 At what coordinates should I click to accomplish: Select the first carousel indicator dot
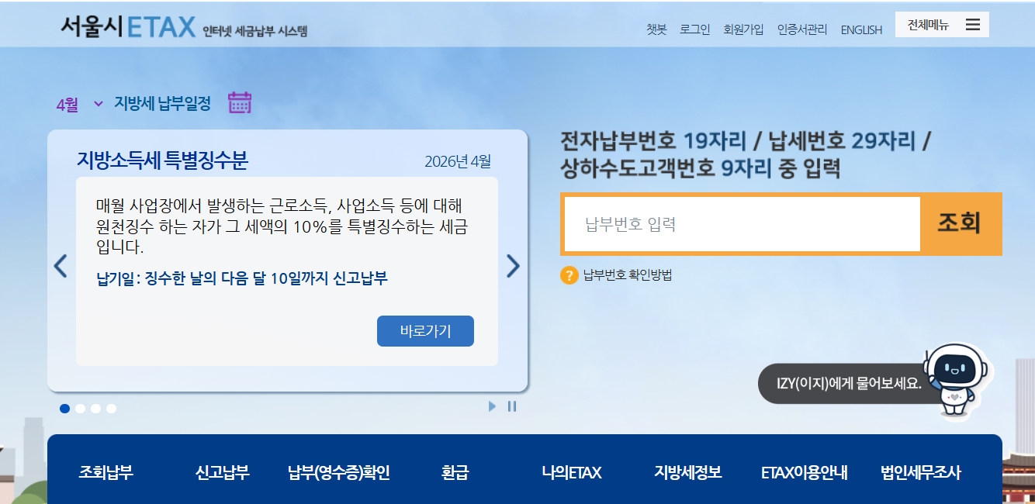pos(64,409)
